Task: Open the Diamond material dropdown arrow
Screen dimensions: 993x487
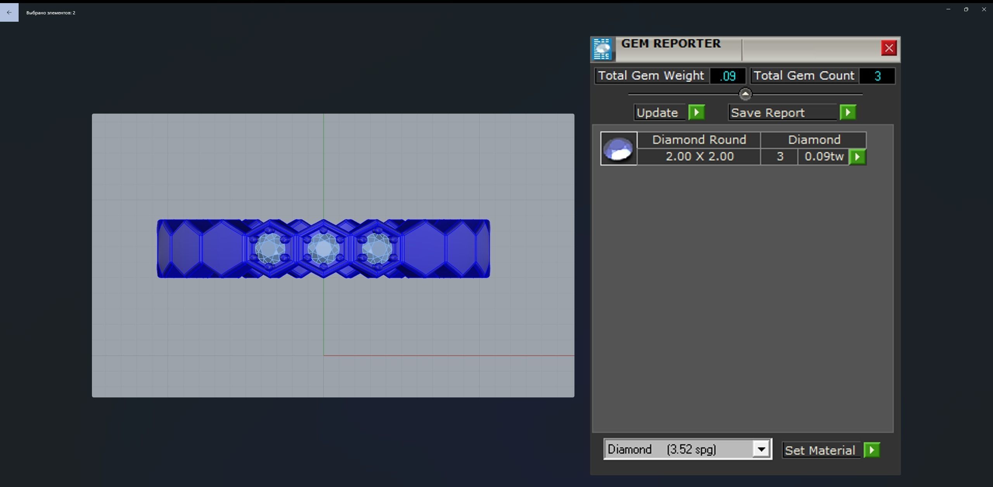Action: coord(761,449)
